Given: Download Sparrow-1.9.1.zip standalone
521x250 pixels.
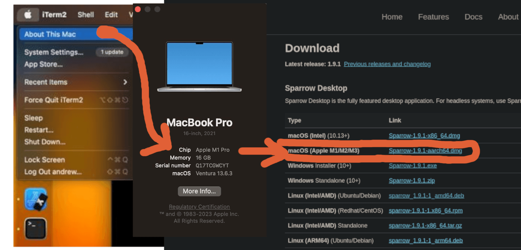Looking at the screenshot, I should pos(412,181).
